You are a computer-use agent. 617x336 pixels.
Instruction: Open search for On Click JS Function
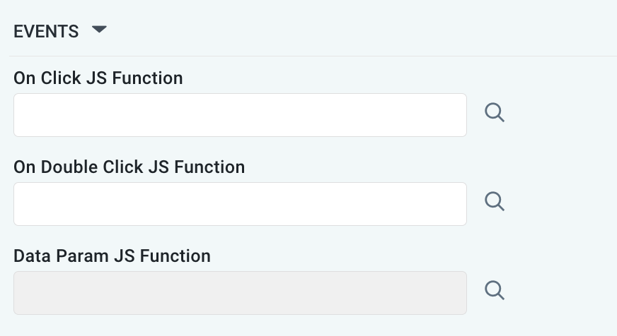(x=495, y=113)
